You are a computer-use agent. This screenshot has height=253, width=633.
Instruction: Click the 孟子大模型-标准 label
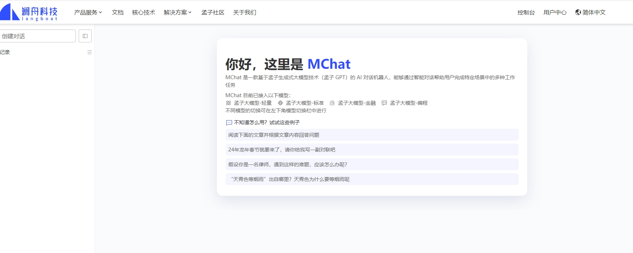[305, 103]
